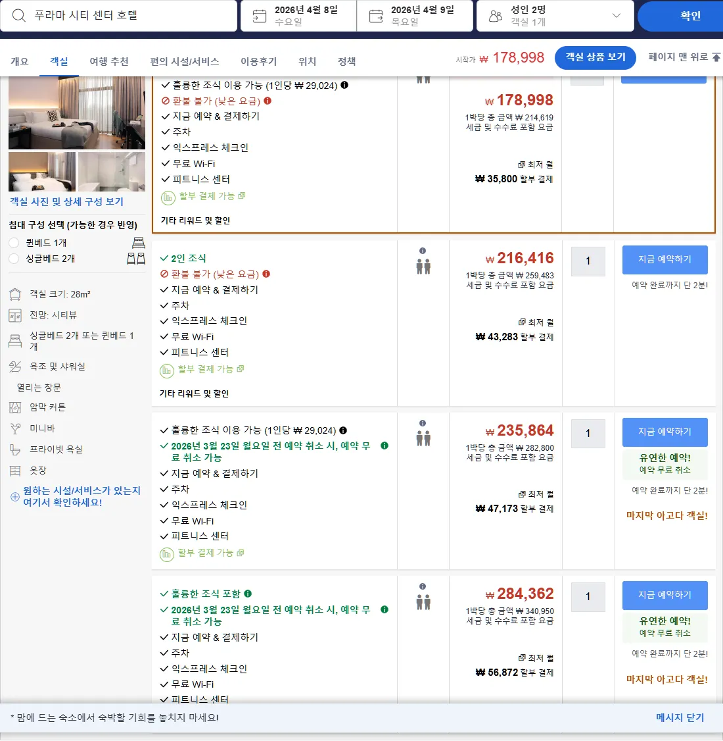
Task: Click info icon above occupancy in 216,416 row
Action: (x=423, y=251)
